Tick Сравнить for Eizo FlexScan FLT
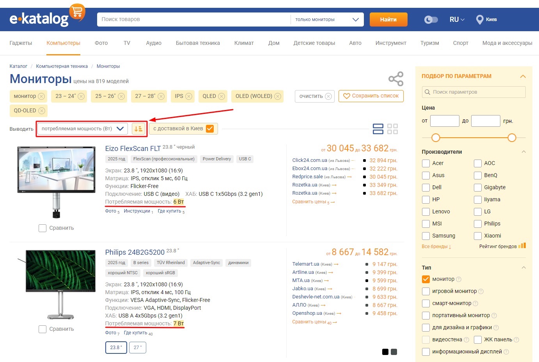Screen dimensions: 539x362 point(43,228)
